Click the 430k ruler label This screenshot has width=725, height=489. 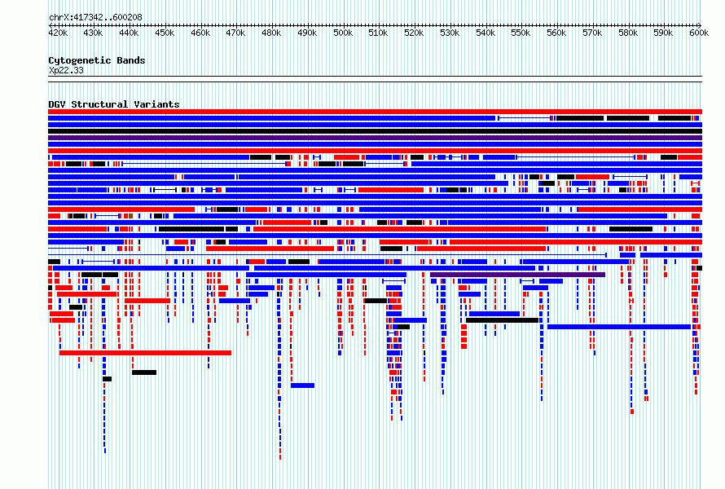tap(94, 33)
